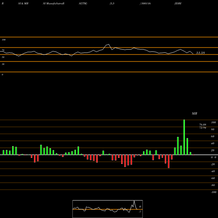This screenshot has height=218, width=218.
Task: Click the 'SI(TM)' header text
Action: click(83, 3)
